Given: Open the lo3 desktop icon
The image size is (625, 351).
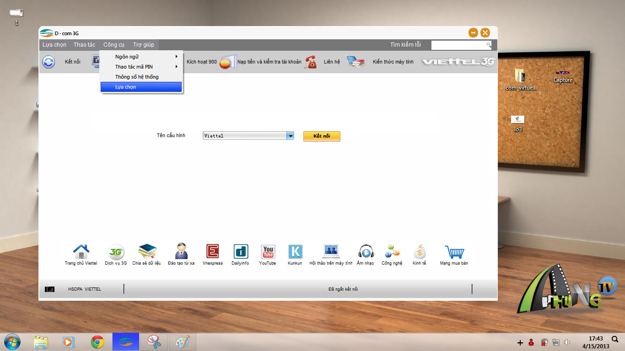Looking at the screenshot, I should 518,123.
